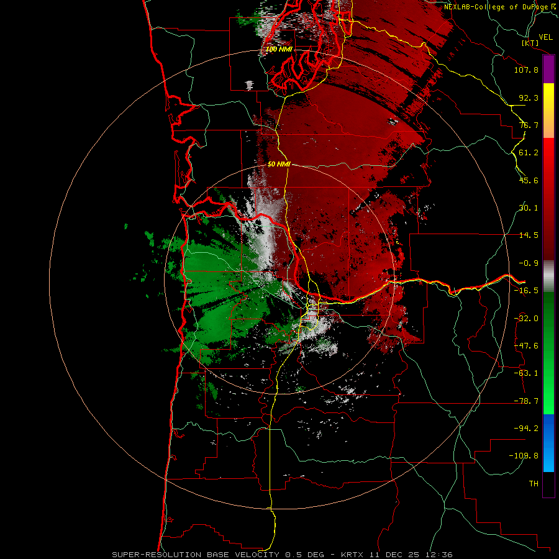Select the 30.1 legend value
Viewport: 559px width, 559px height.
(529, 208)
